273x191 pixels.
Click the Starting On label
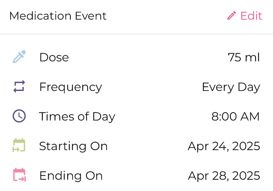[x=73, y=146]
